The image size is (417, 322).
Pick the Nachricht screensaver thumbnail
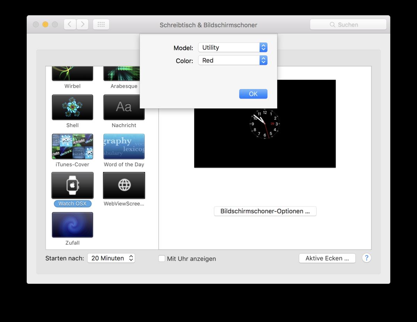124,107
